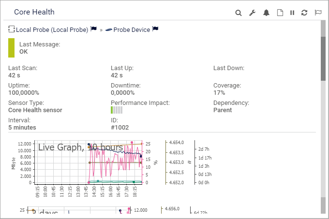Click the flag next to Local Probe

click(x=94, y=29)
